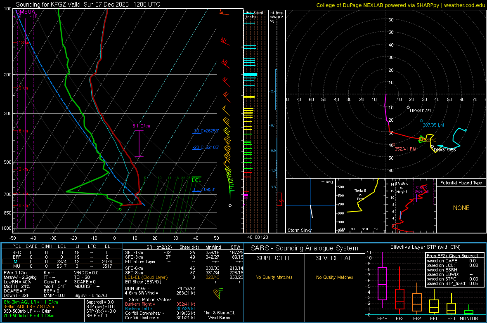Image resolution: width=487 pixels, height=323 pixels.
Task: Click the '3-6km AGL LR = 7.8 C/km' line
Action: click(x=29, y=306)
